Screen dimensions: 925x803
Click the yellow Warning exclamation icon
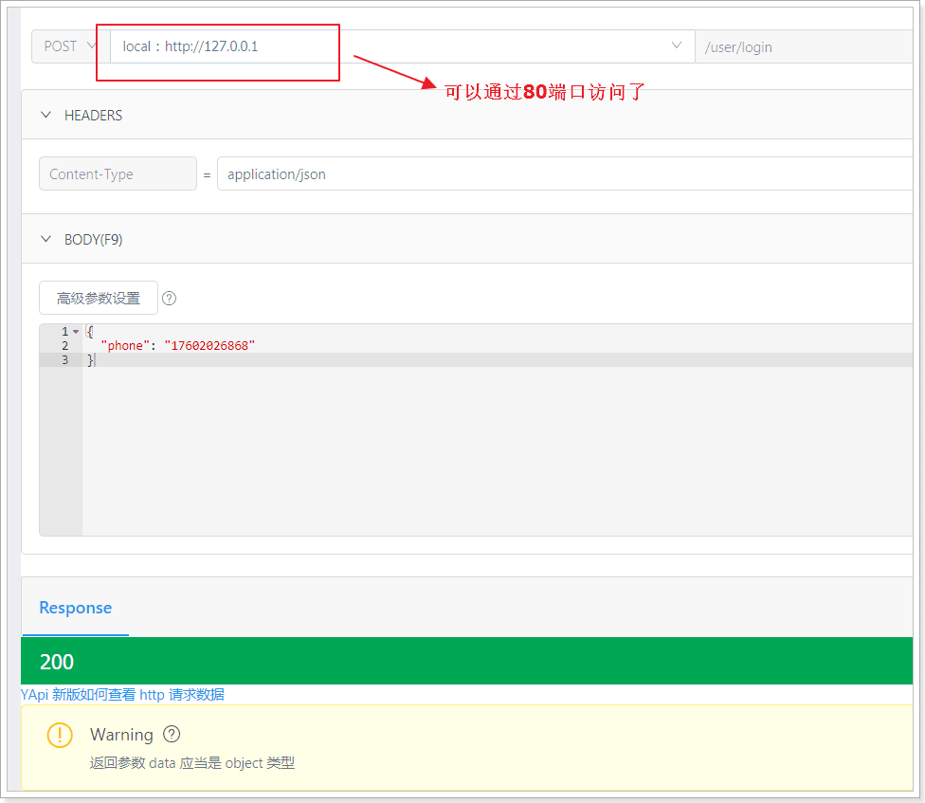click(60, 735)
